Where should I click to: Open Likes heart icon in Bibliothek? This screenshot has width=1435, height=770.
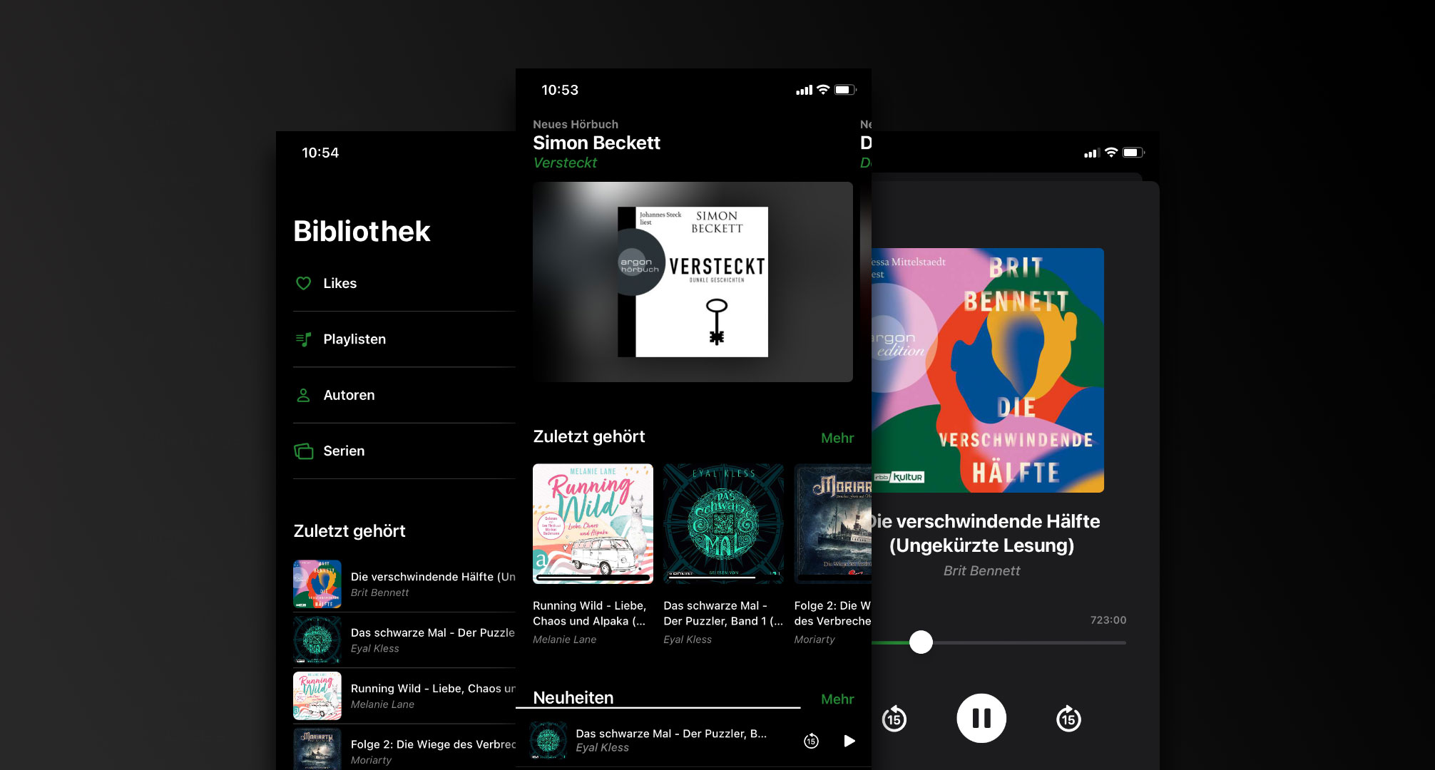coord(303,283)
